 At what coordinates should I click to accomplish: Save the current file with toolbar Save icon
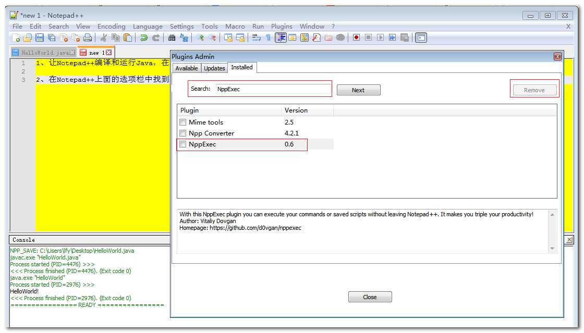coord(40,38)
